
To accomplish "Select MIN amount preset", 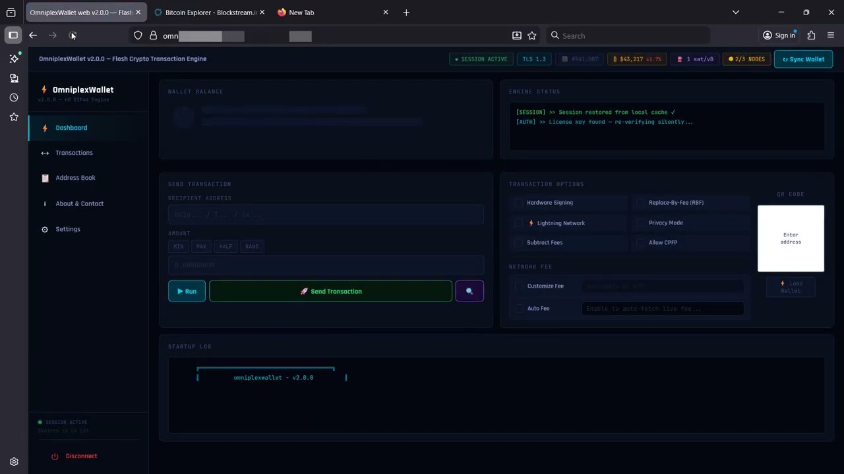I will click(178, 246).
